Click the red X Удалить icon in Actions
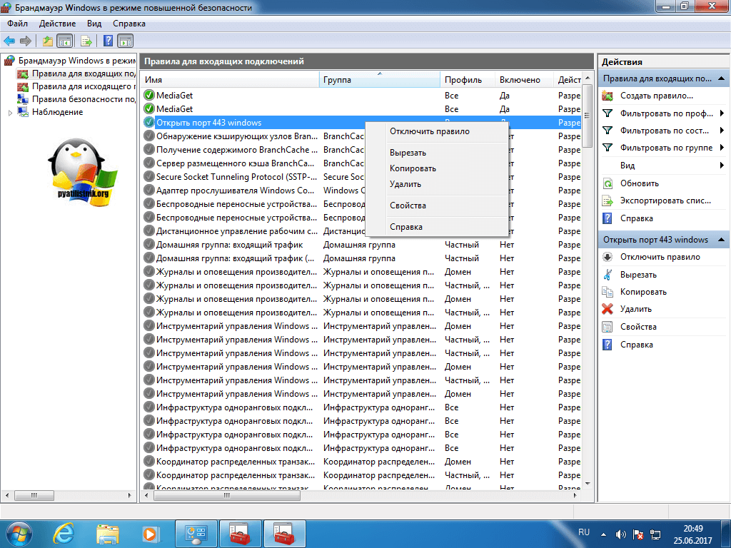Image resolution: width=731 pixels, height=548 pixels. (x=608, y=309)
